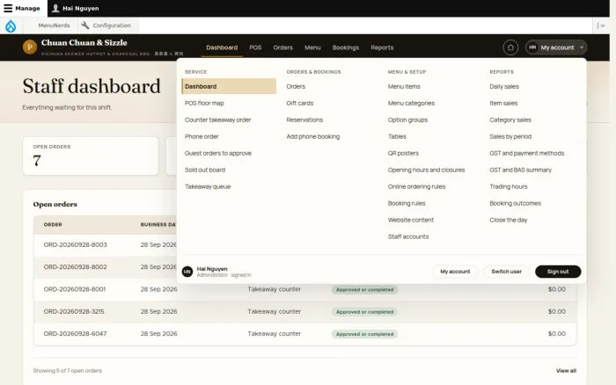Open Menu categories
Viewport: 616px width, 385px height.
click(411, 103)
